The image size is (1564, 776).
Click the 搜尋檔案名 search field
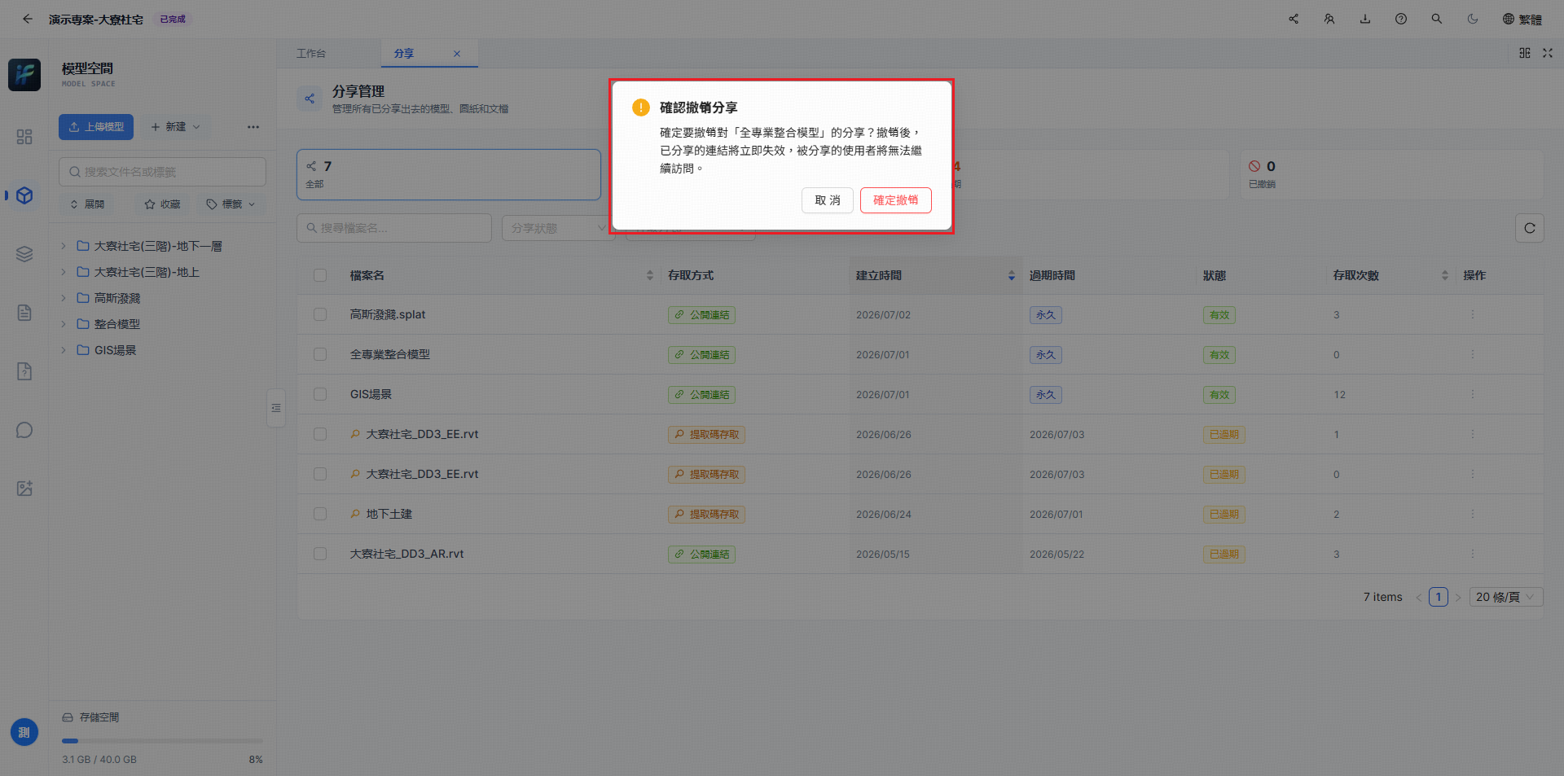point(394,228)
